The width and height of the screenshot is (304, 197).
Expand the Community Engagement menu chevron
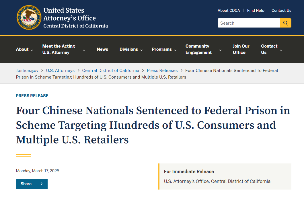coord(220,50)
